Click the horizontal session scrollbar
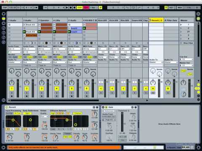The width and height of the screenshot is (202, 151). click(55, 100)
